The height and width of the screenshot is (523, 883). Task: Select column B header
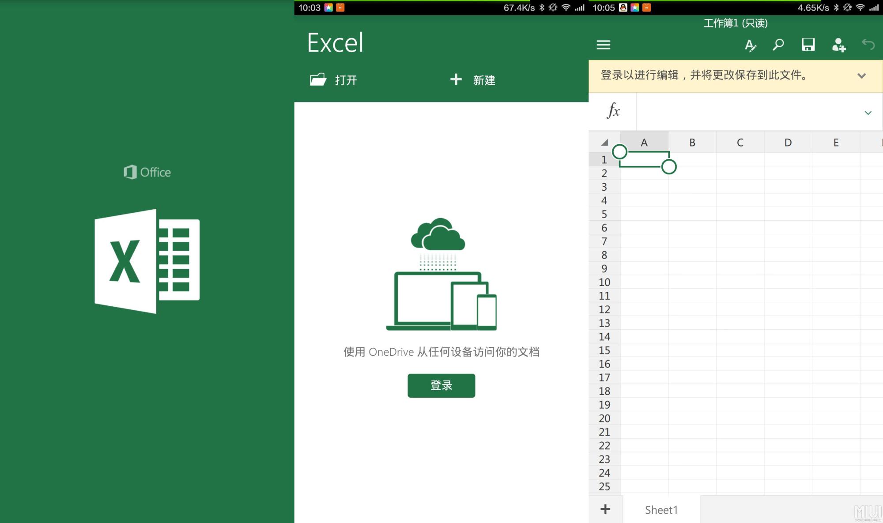tap(692, 142)
